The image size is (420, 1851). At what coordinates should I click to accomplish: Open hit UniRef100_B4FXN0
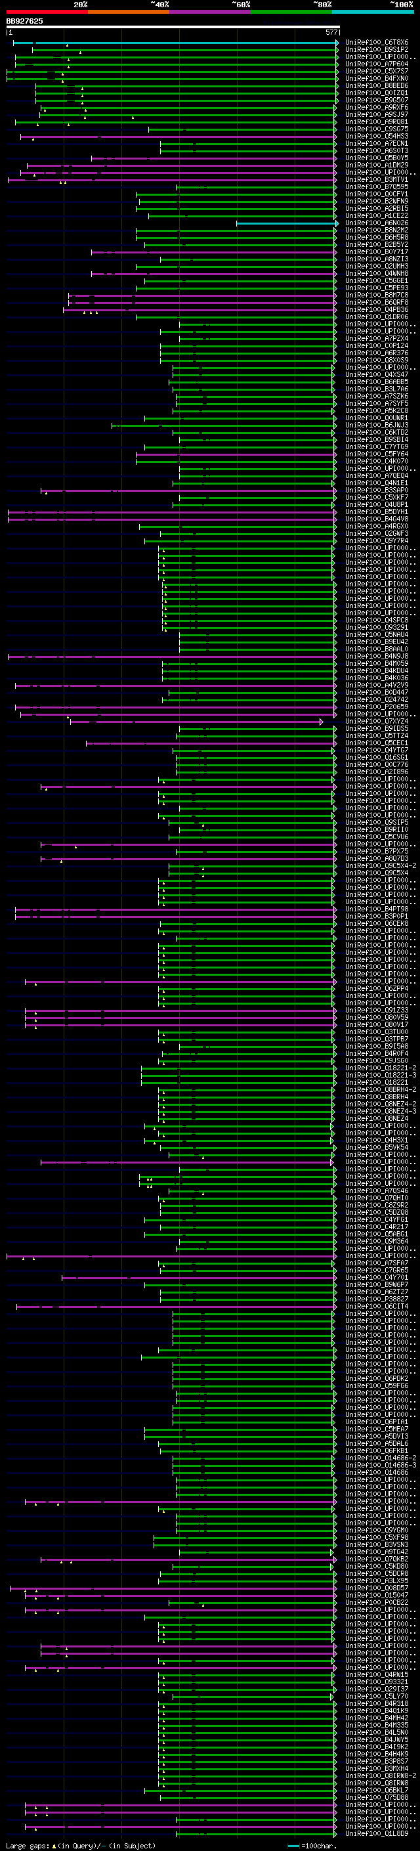[x=377, y=78]
